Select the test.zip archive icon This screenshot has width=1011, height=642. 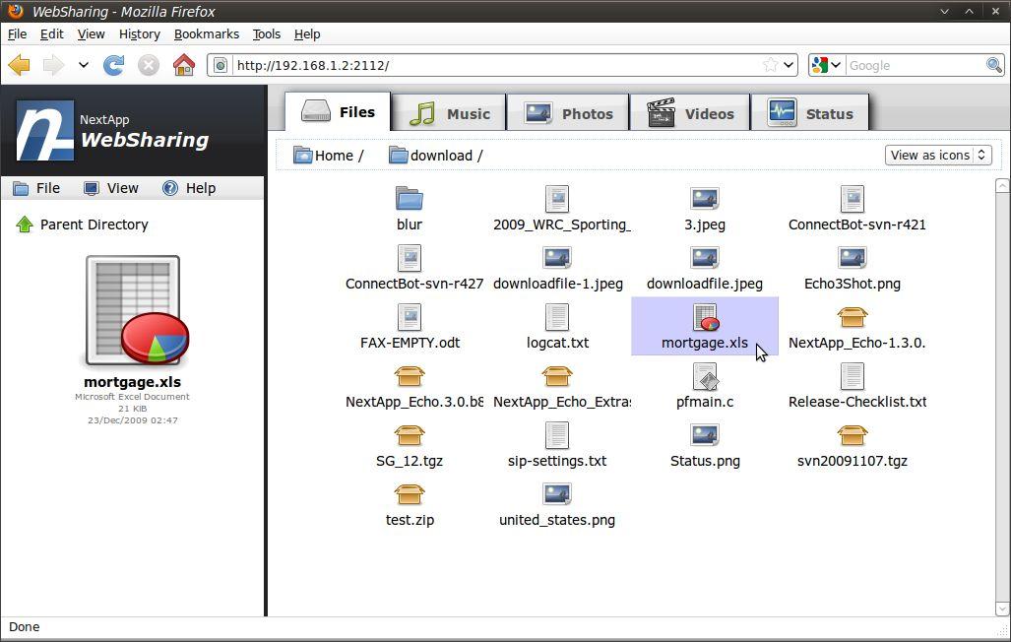point(410,495)
